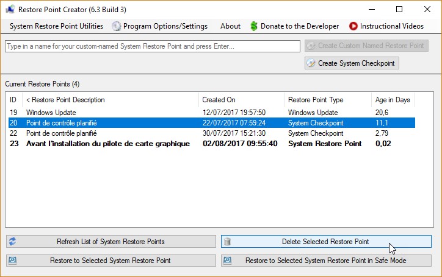This screenshot has height=277, width=442.
Task: Click the Restore Point Creator title bar icon
Action: pos(10,9)
